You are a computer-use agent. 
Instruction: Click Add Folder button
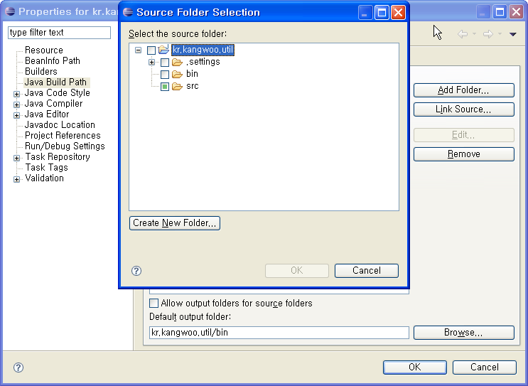(x=463, y=90)
